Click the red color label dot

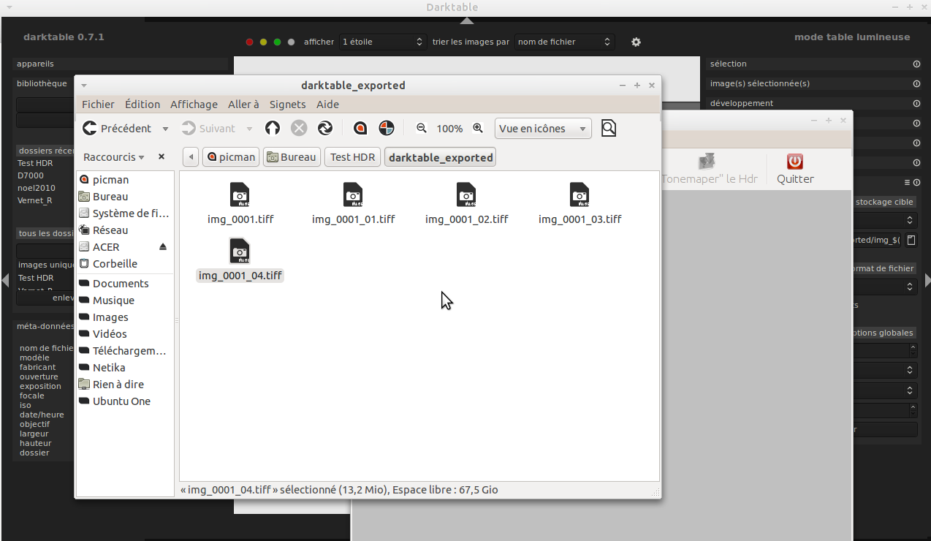(250, 42)
